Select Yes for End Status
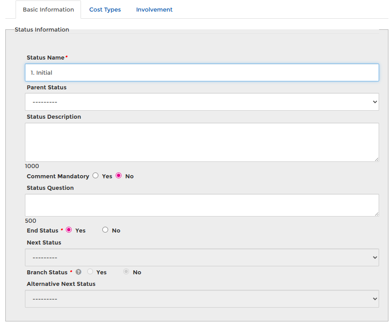Image resolution: width=392 pixels, height=325 pixels. [x=69, y=230]
